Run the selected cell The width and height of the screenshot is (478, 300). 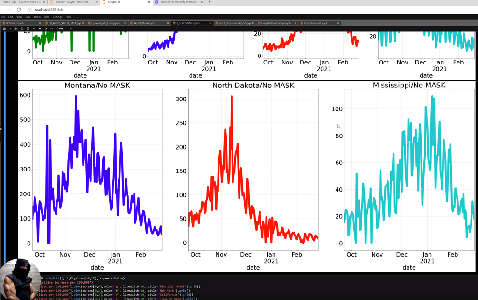34,29
